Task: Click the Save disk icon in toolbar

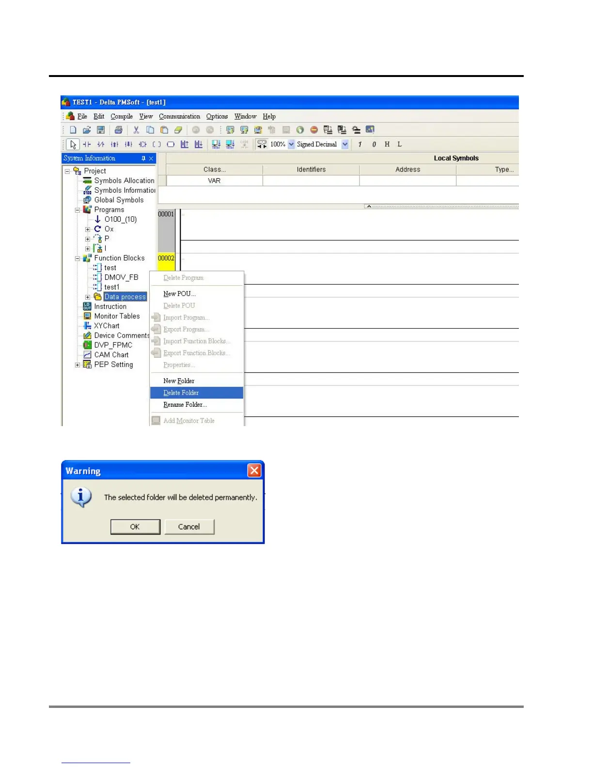Action: click(x=101, y=130)
